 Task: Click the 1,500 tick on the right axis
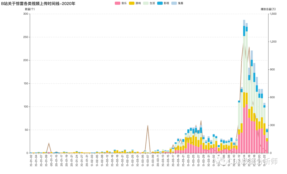(x=273, y=14)
